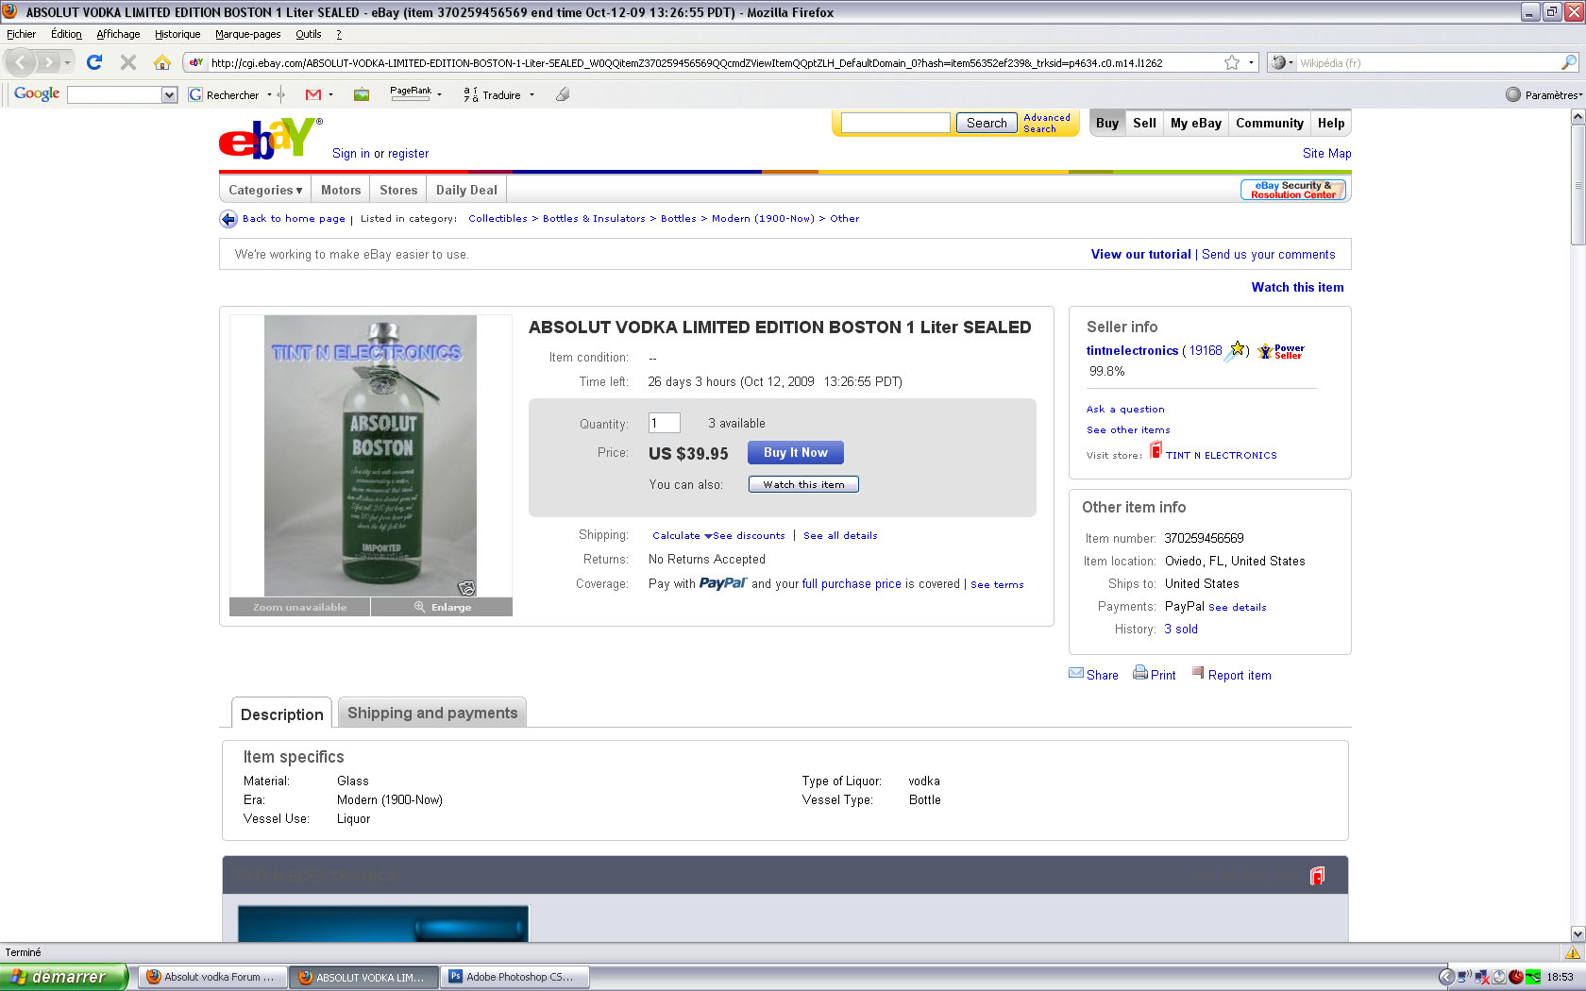Image resolution: width=1586 pixels, height=991 pixels.
Task: Click the Buy It Now button
Action: coord(796,452)
